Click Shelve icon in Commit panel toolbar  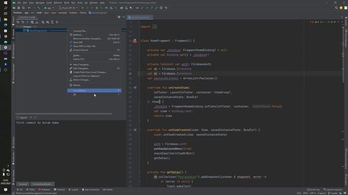pyautogui.click(x=37, y=22)
